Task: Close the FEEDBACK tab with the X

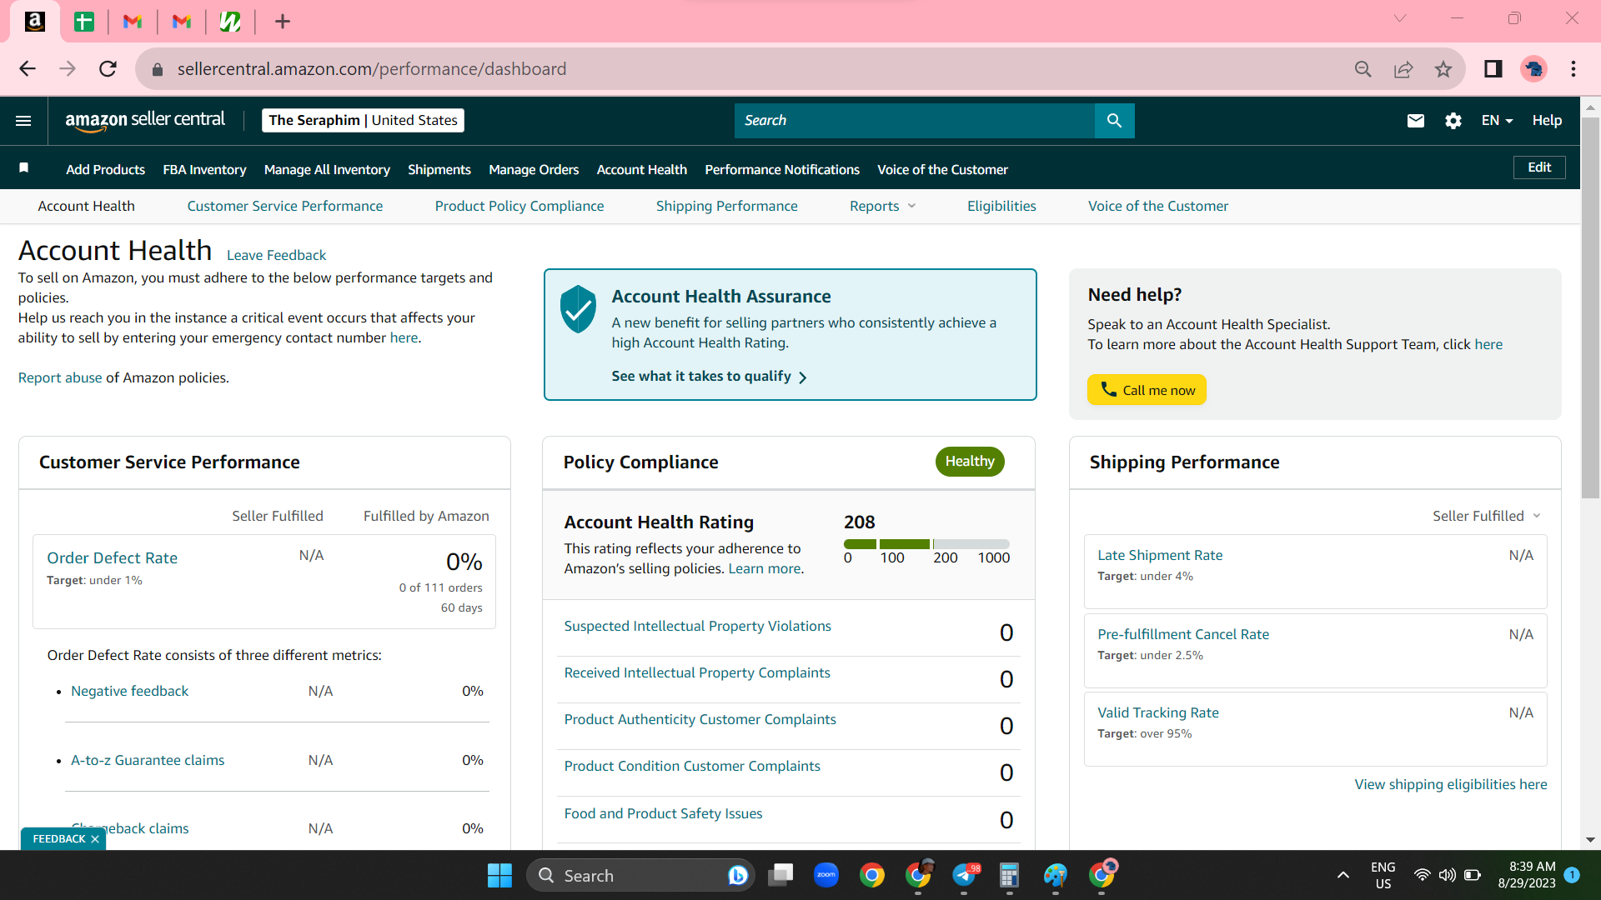Action: coord(95,839)
